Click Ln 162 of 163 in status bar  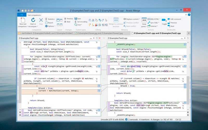166,119
